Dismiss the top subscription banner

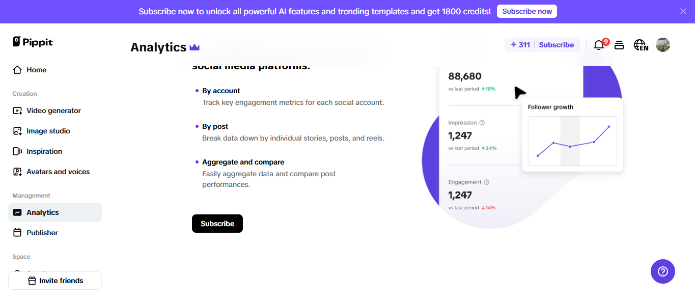(x=683, y=11)
